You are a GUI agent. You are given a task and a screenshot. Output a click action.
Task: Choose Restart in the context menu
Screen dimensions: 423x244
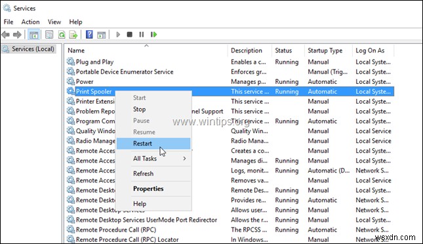coord(153,144)
